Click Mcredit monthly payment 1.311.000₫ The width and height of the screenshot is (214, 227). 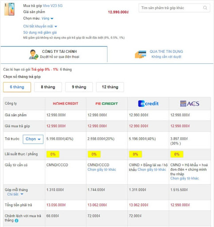click(x=138, y=190)
